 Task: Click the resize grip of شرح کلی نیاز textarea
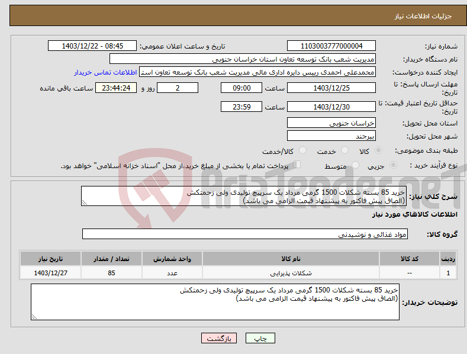[85, 202]
